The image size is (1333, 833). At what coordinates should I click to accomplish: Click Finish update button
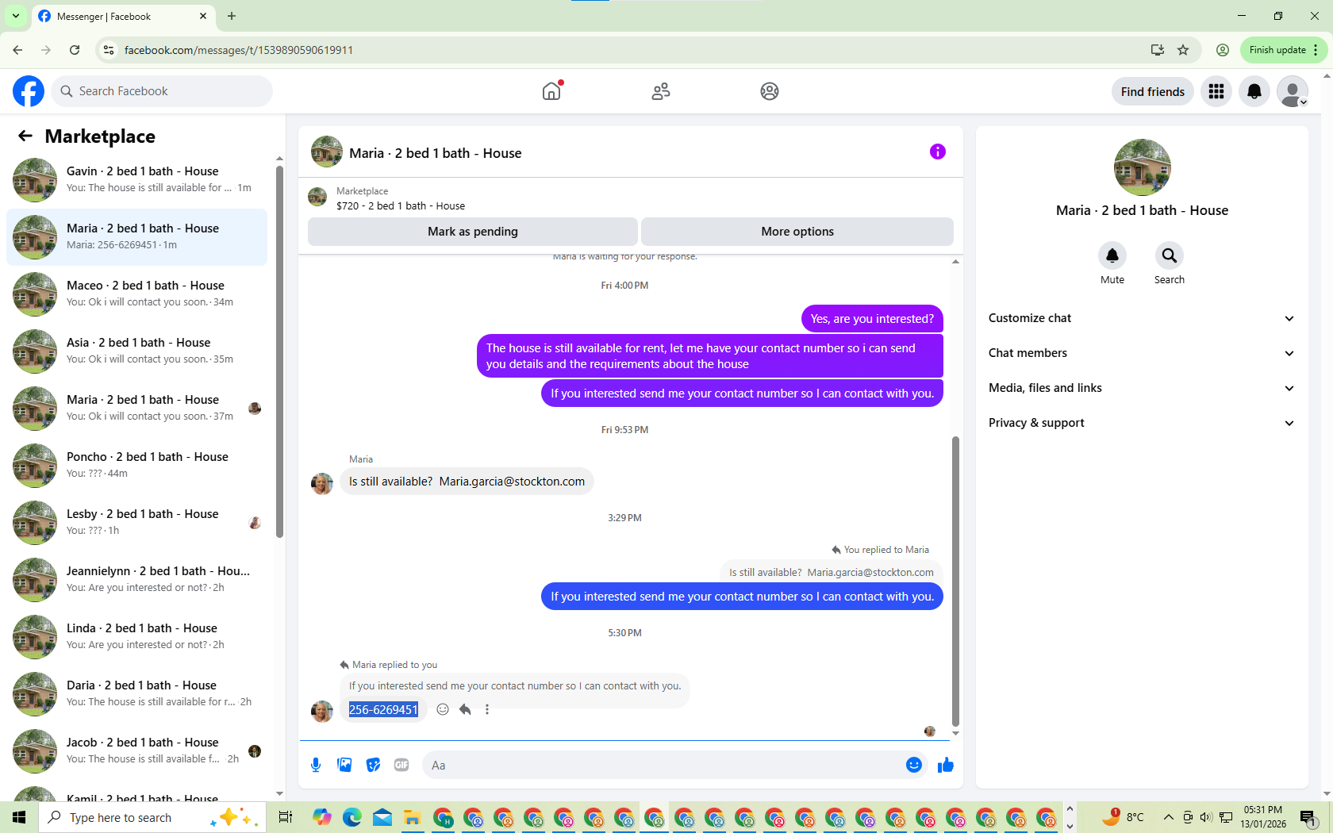click(x=1283, y=50)
